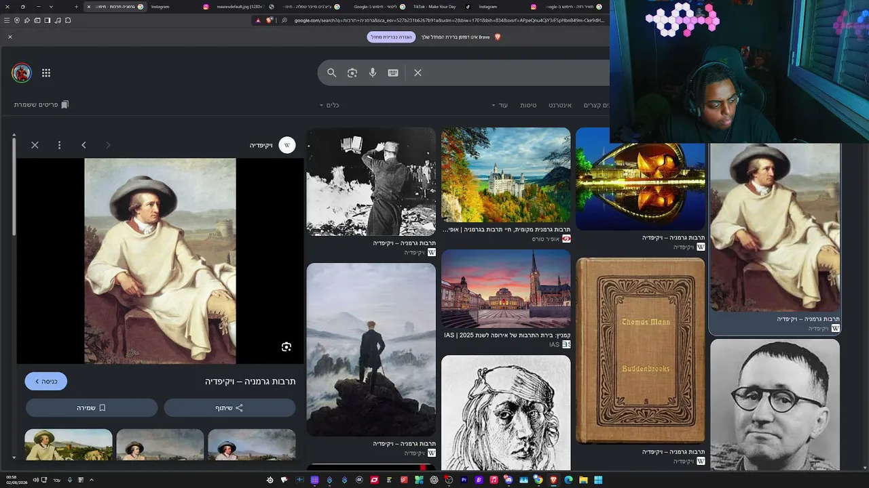Open the תרבות גרמניה – ויקיפדיה title link in preview
This screenshot has width=869, height=488.
tap(250, 382)
